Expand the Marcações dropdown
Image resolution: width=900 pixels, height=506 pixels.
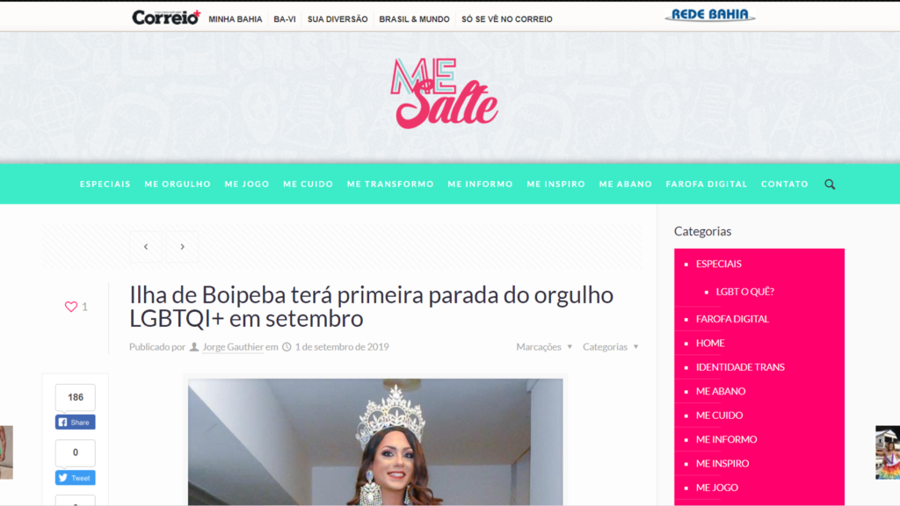pyautogui.click(x=544, y=346)
